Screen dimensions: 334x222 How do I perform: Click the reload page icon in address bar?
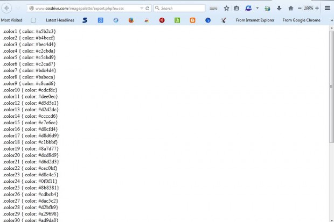pos(147,8)
